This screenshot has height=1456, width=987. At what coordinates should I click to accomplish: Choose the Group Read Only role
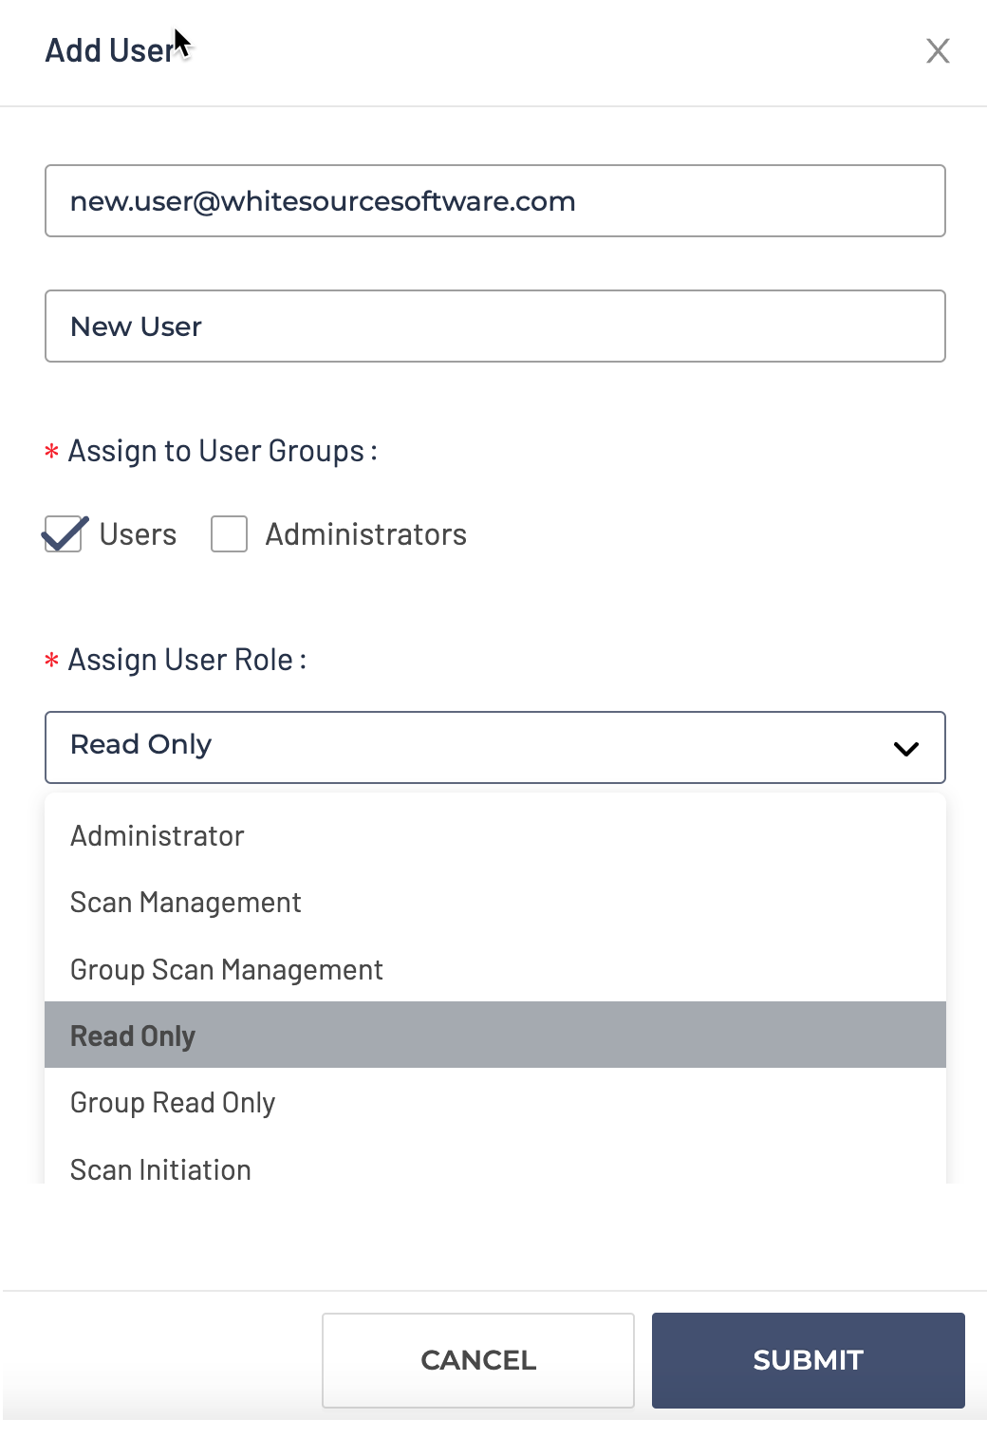173,1103
